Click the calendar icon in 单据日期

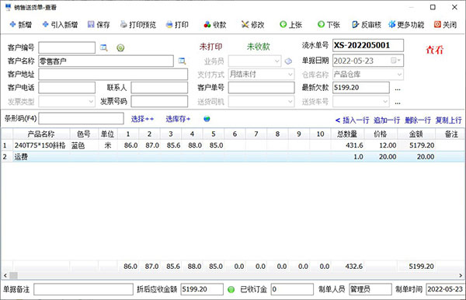point(394,61)
